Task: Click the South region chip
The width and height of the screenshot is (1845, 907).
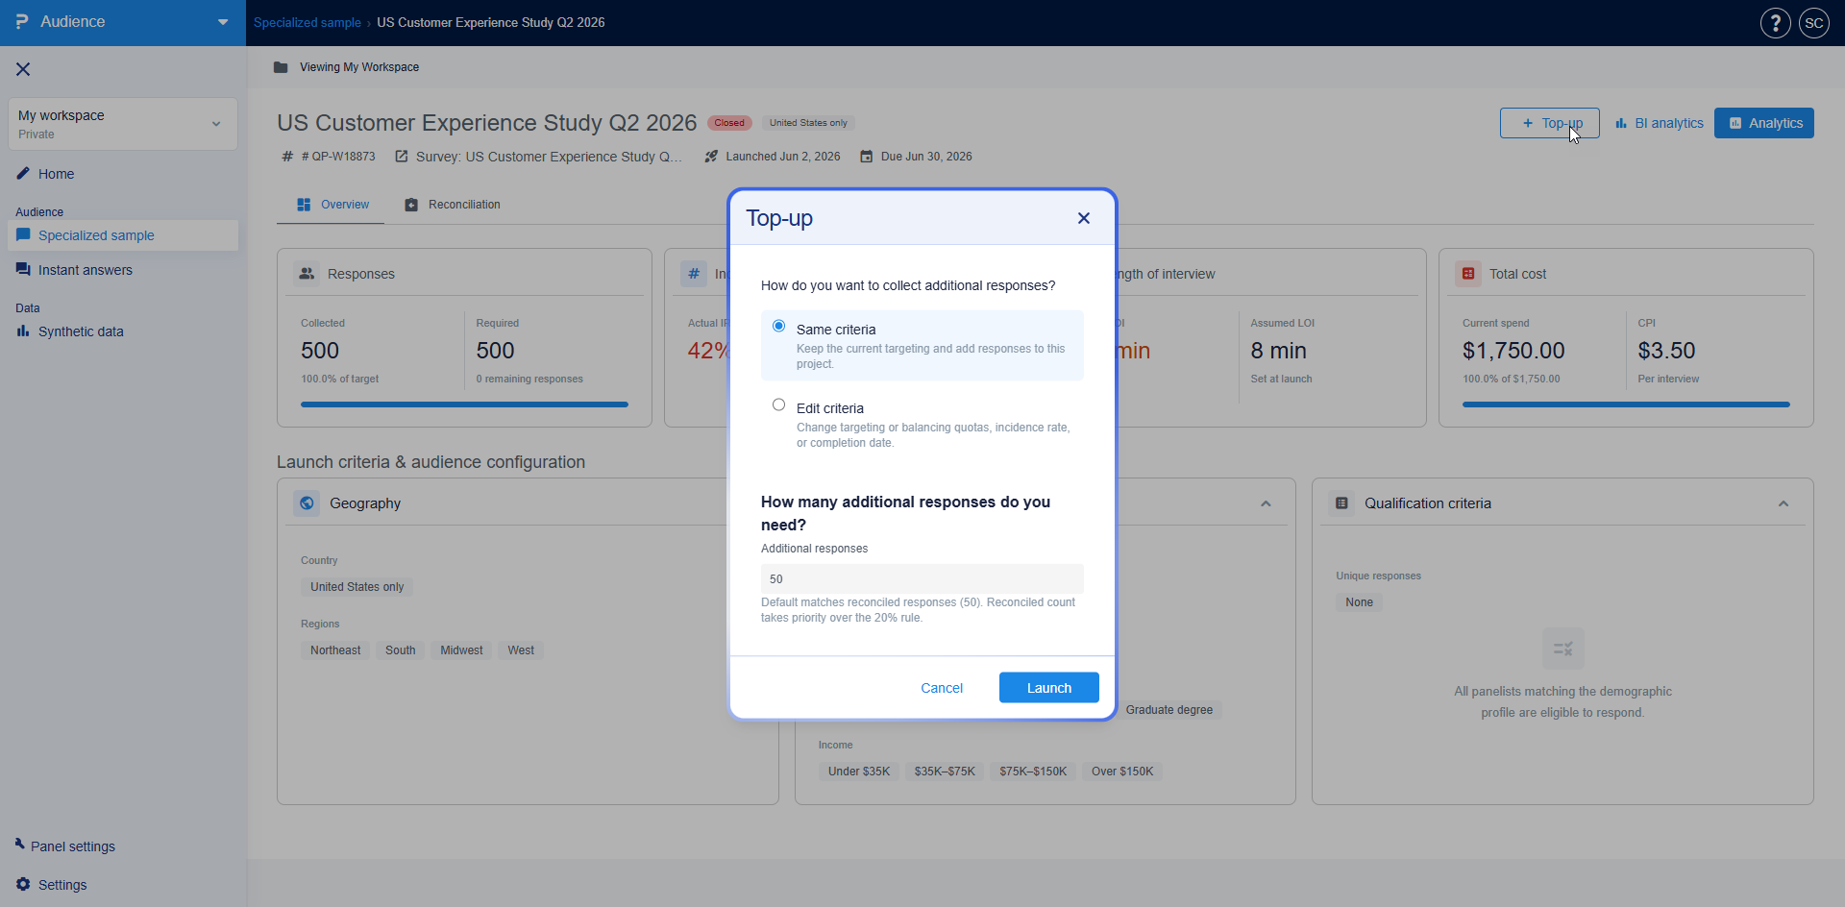Action: (x=401, y=650)
